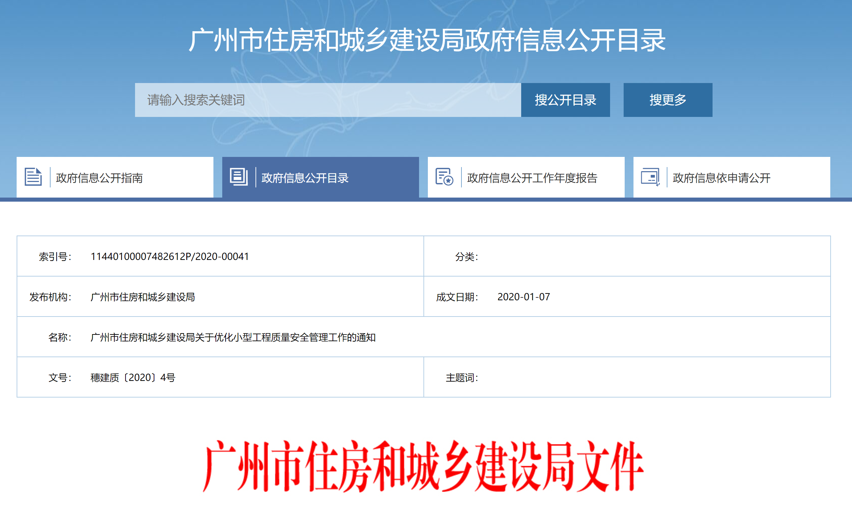Click the document name about 优化小型工程质量安全管理

click(x=233, y=338)
